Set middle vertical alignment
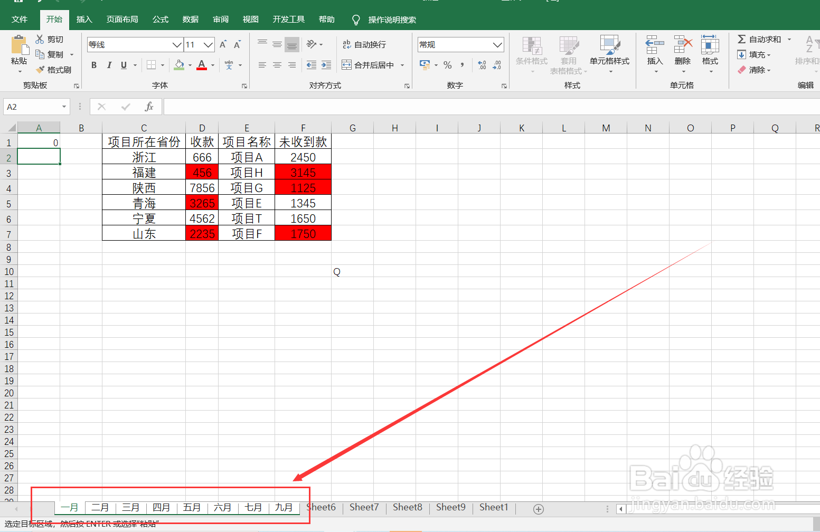 pyautogui.click(x=277, y=44)
